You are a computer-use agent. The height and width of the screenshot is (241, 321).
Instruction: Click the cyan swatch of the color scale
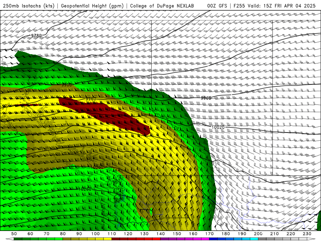point(254,239)
